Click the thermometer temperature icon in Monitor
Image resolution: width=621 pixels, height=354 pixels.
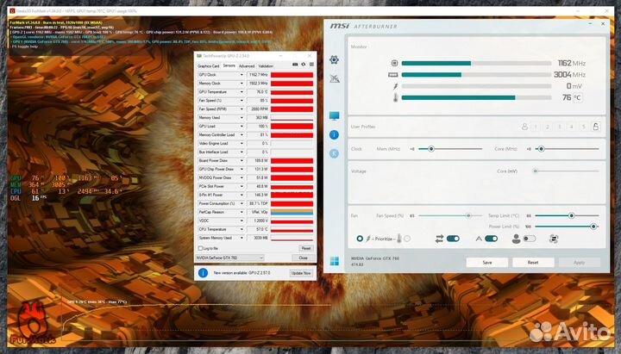tap(395, 97)
